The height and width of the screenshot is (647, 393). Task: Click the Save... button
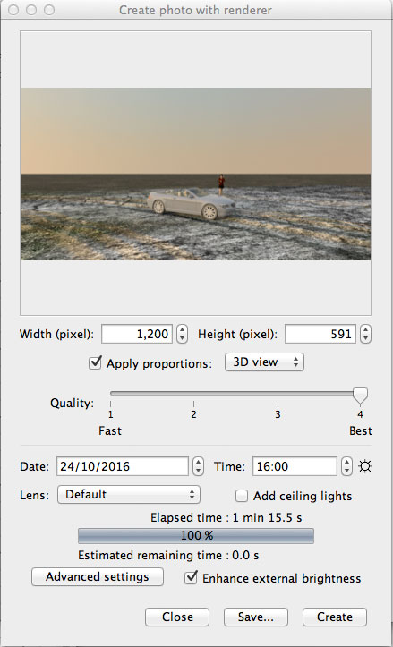click(x=255, y=617)
